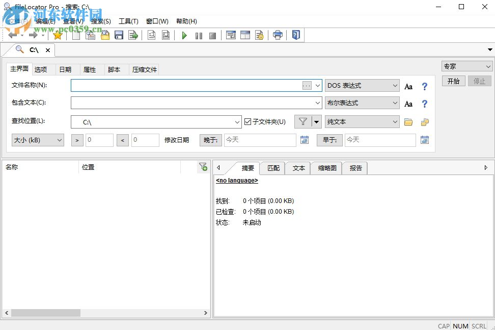Switch to the 缩略图 tab

tap(326, 168)
